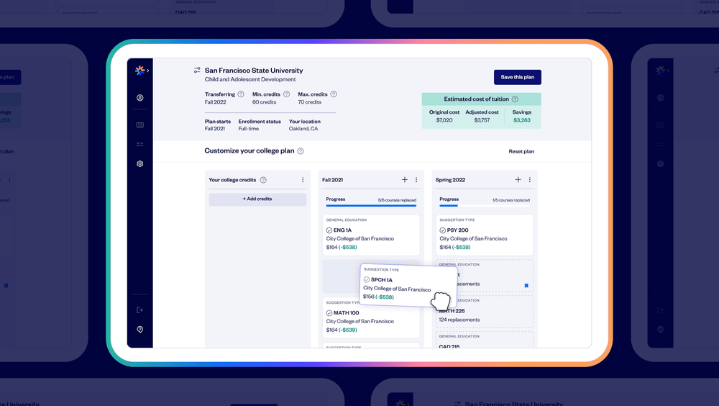Viewport: 719px width, 406px height.
Task: Click help icon beside Customize your college plan
Action: tap(301, 151)
